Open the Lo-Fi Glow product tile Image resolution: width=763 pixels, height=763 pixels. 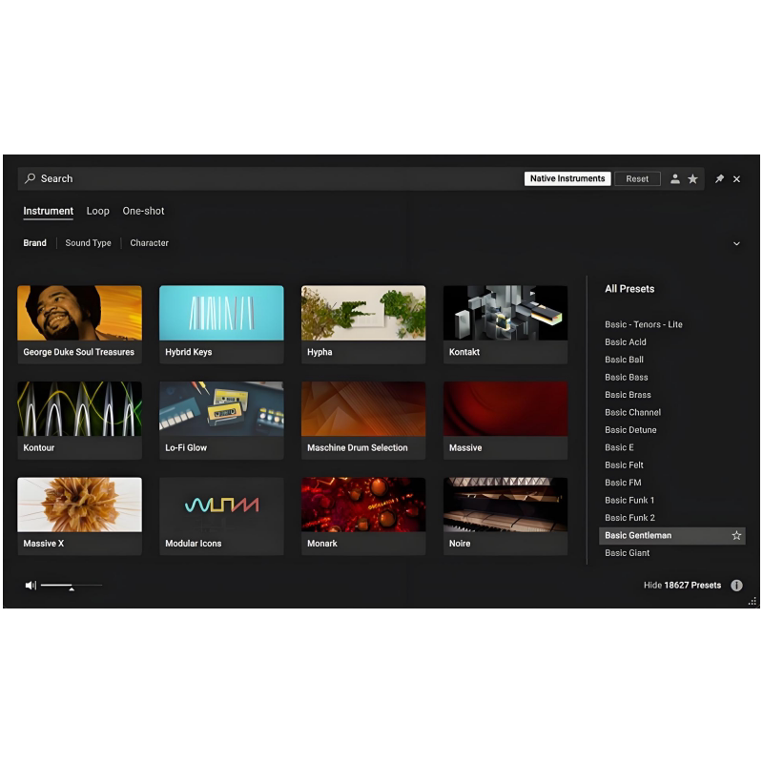[x=221, y=420]
